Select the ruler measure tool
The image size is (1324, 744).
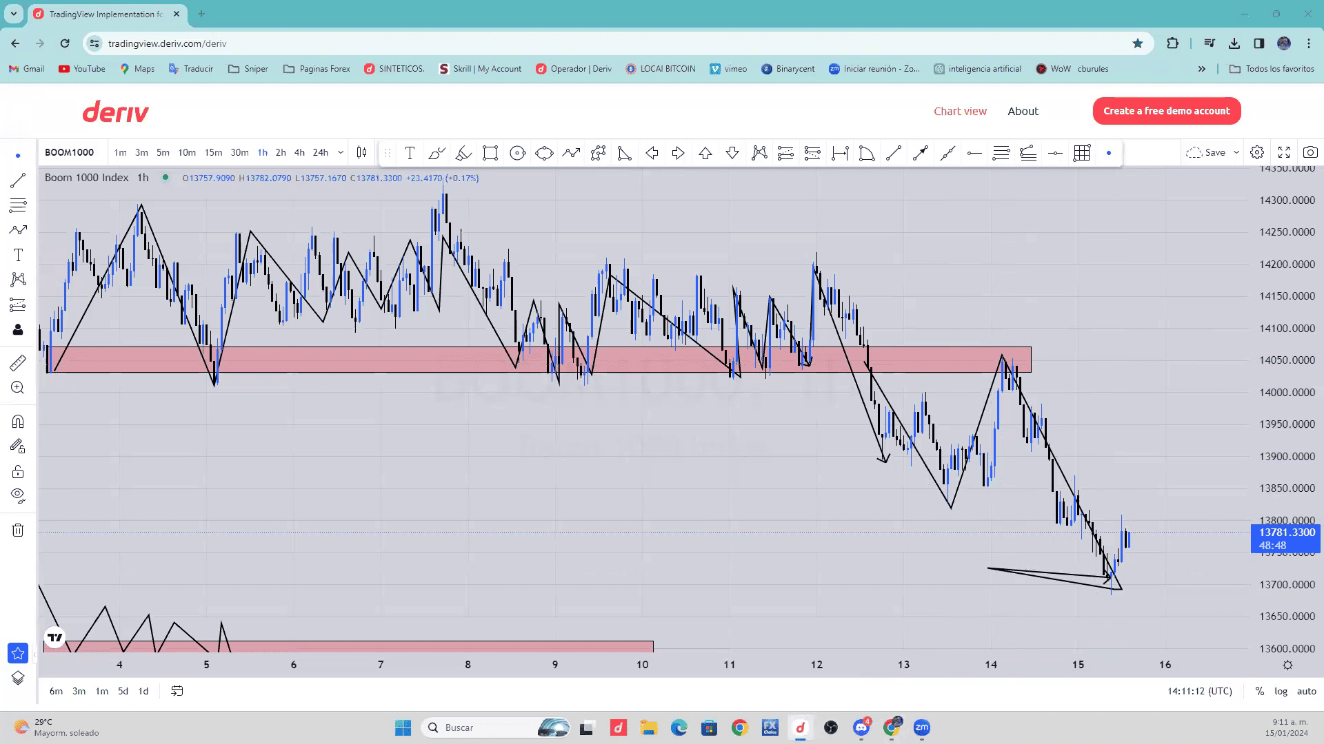[18, 363]
